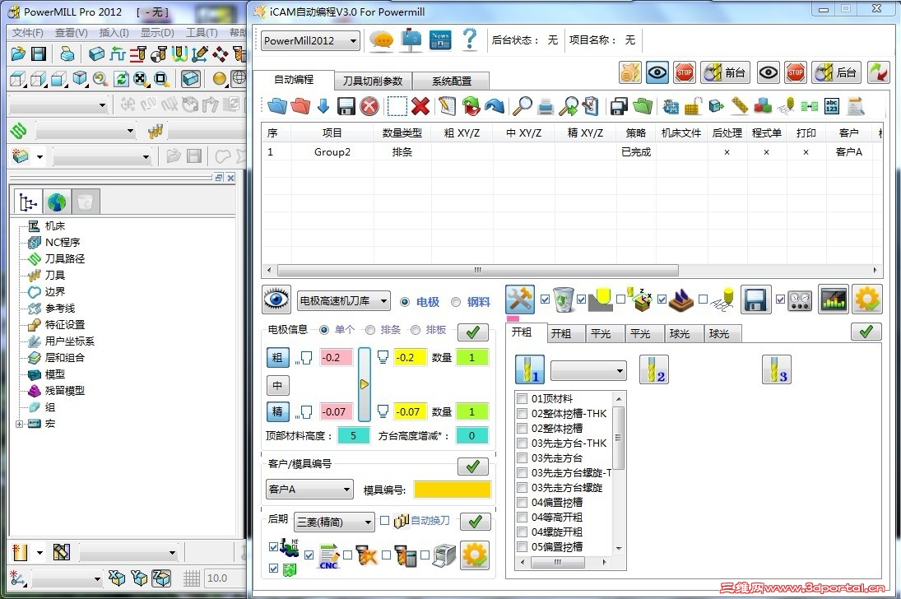Image resolution: width=901 pixels, height=599 pixels.
Task: Click the yellow ruler measure icon
Action: (x=740, y=106)
